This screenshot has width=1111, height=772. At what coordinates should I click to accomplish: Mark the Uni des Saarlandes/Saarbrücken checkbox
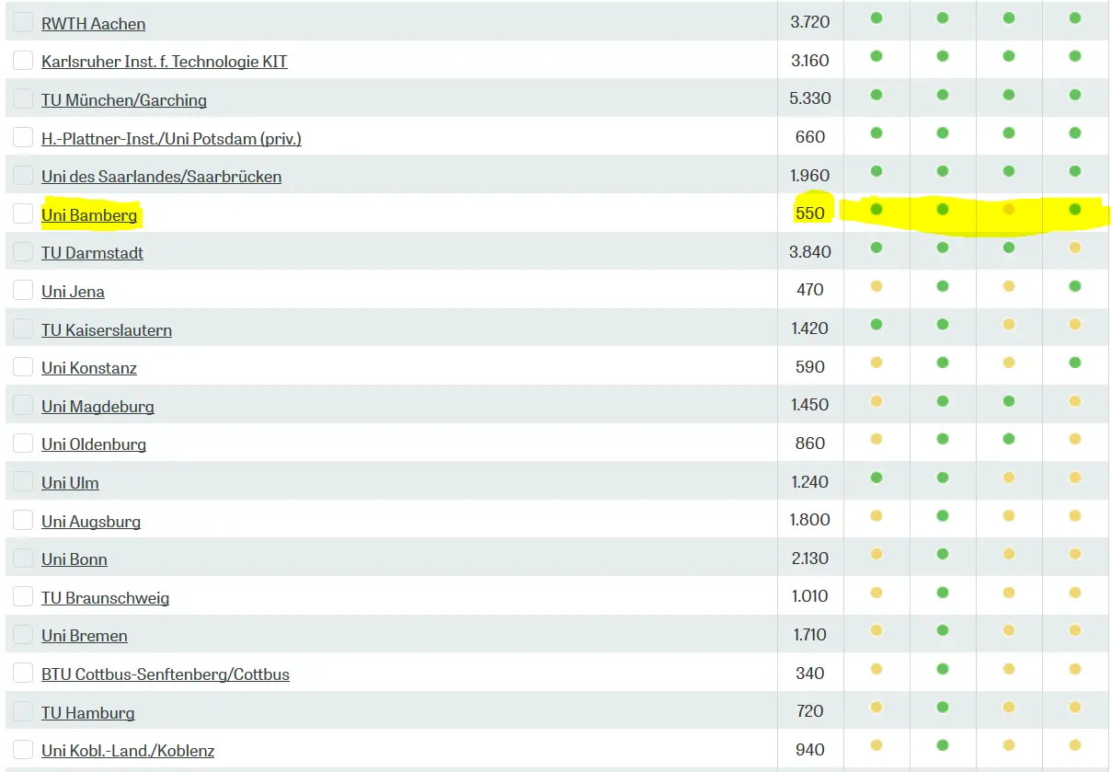pos(23,175)
